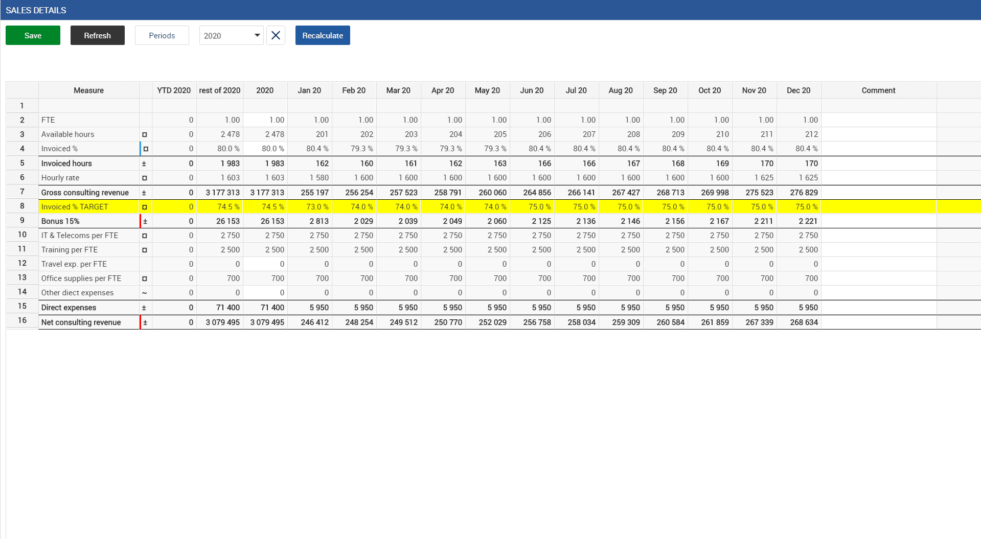The height and width of the screenshot is (539, 981).
Task: Click the ¤ symbol in yellow TARGET row
Action: tap(145, 207)
